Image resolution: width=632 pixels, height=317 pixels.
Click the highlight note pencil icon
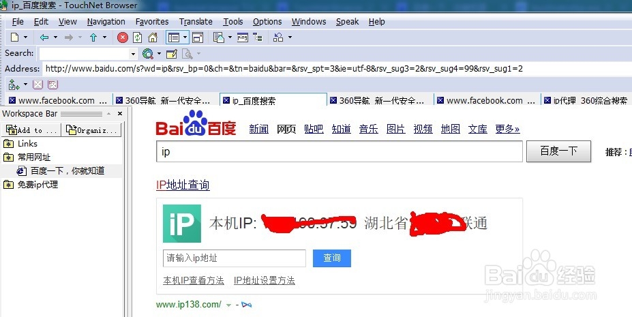point(172,54)
